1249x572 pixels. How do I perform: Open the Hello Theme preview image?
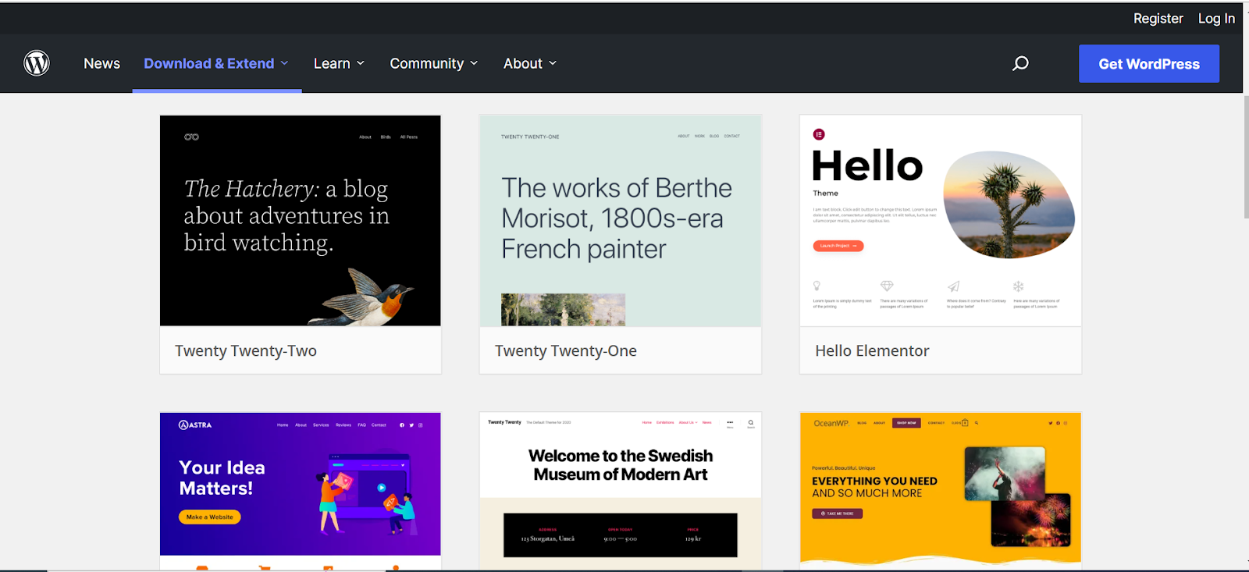click(941, 221)
